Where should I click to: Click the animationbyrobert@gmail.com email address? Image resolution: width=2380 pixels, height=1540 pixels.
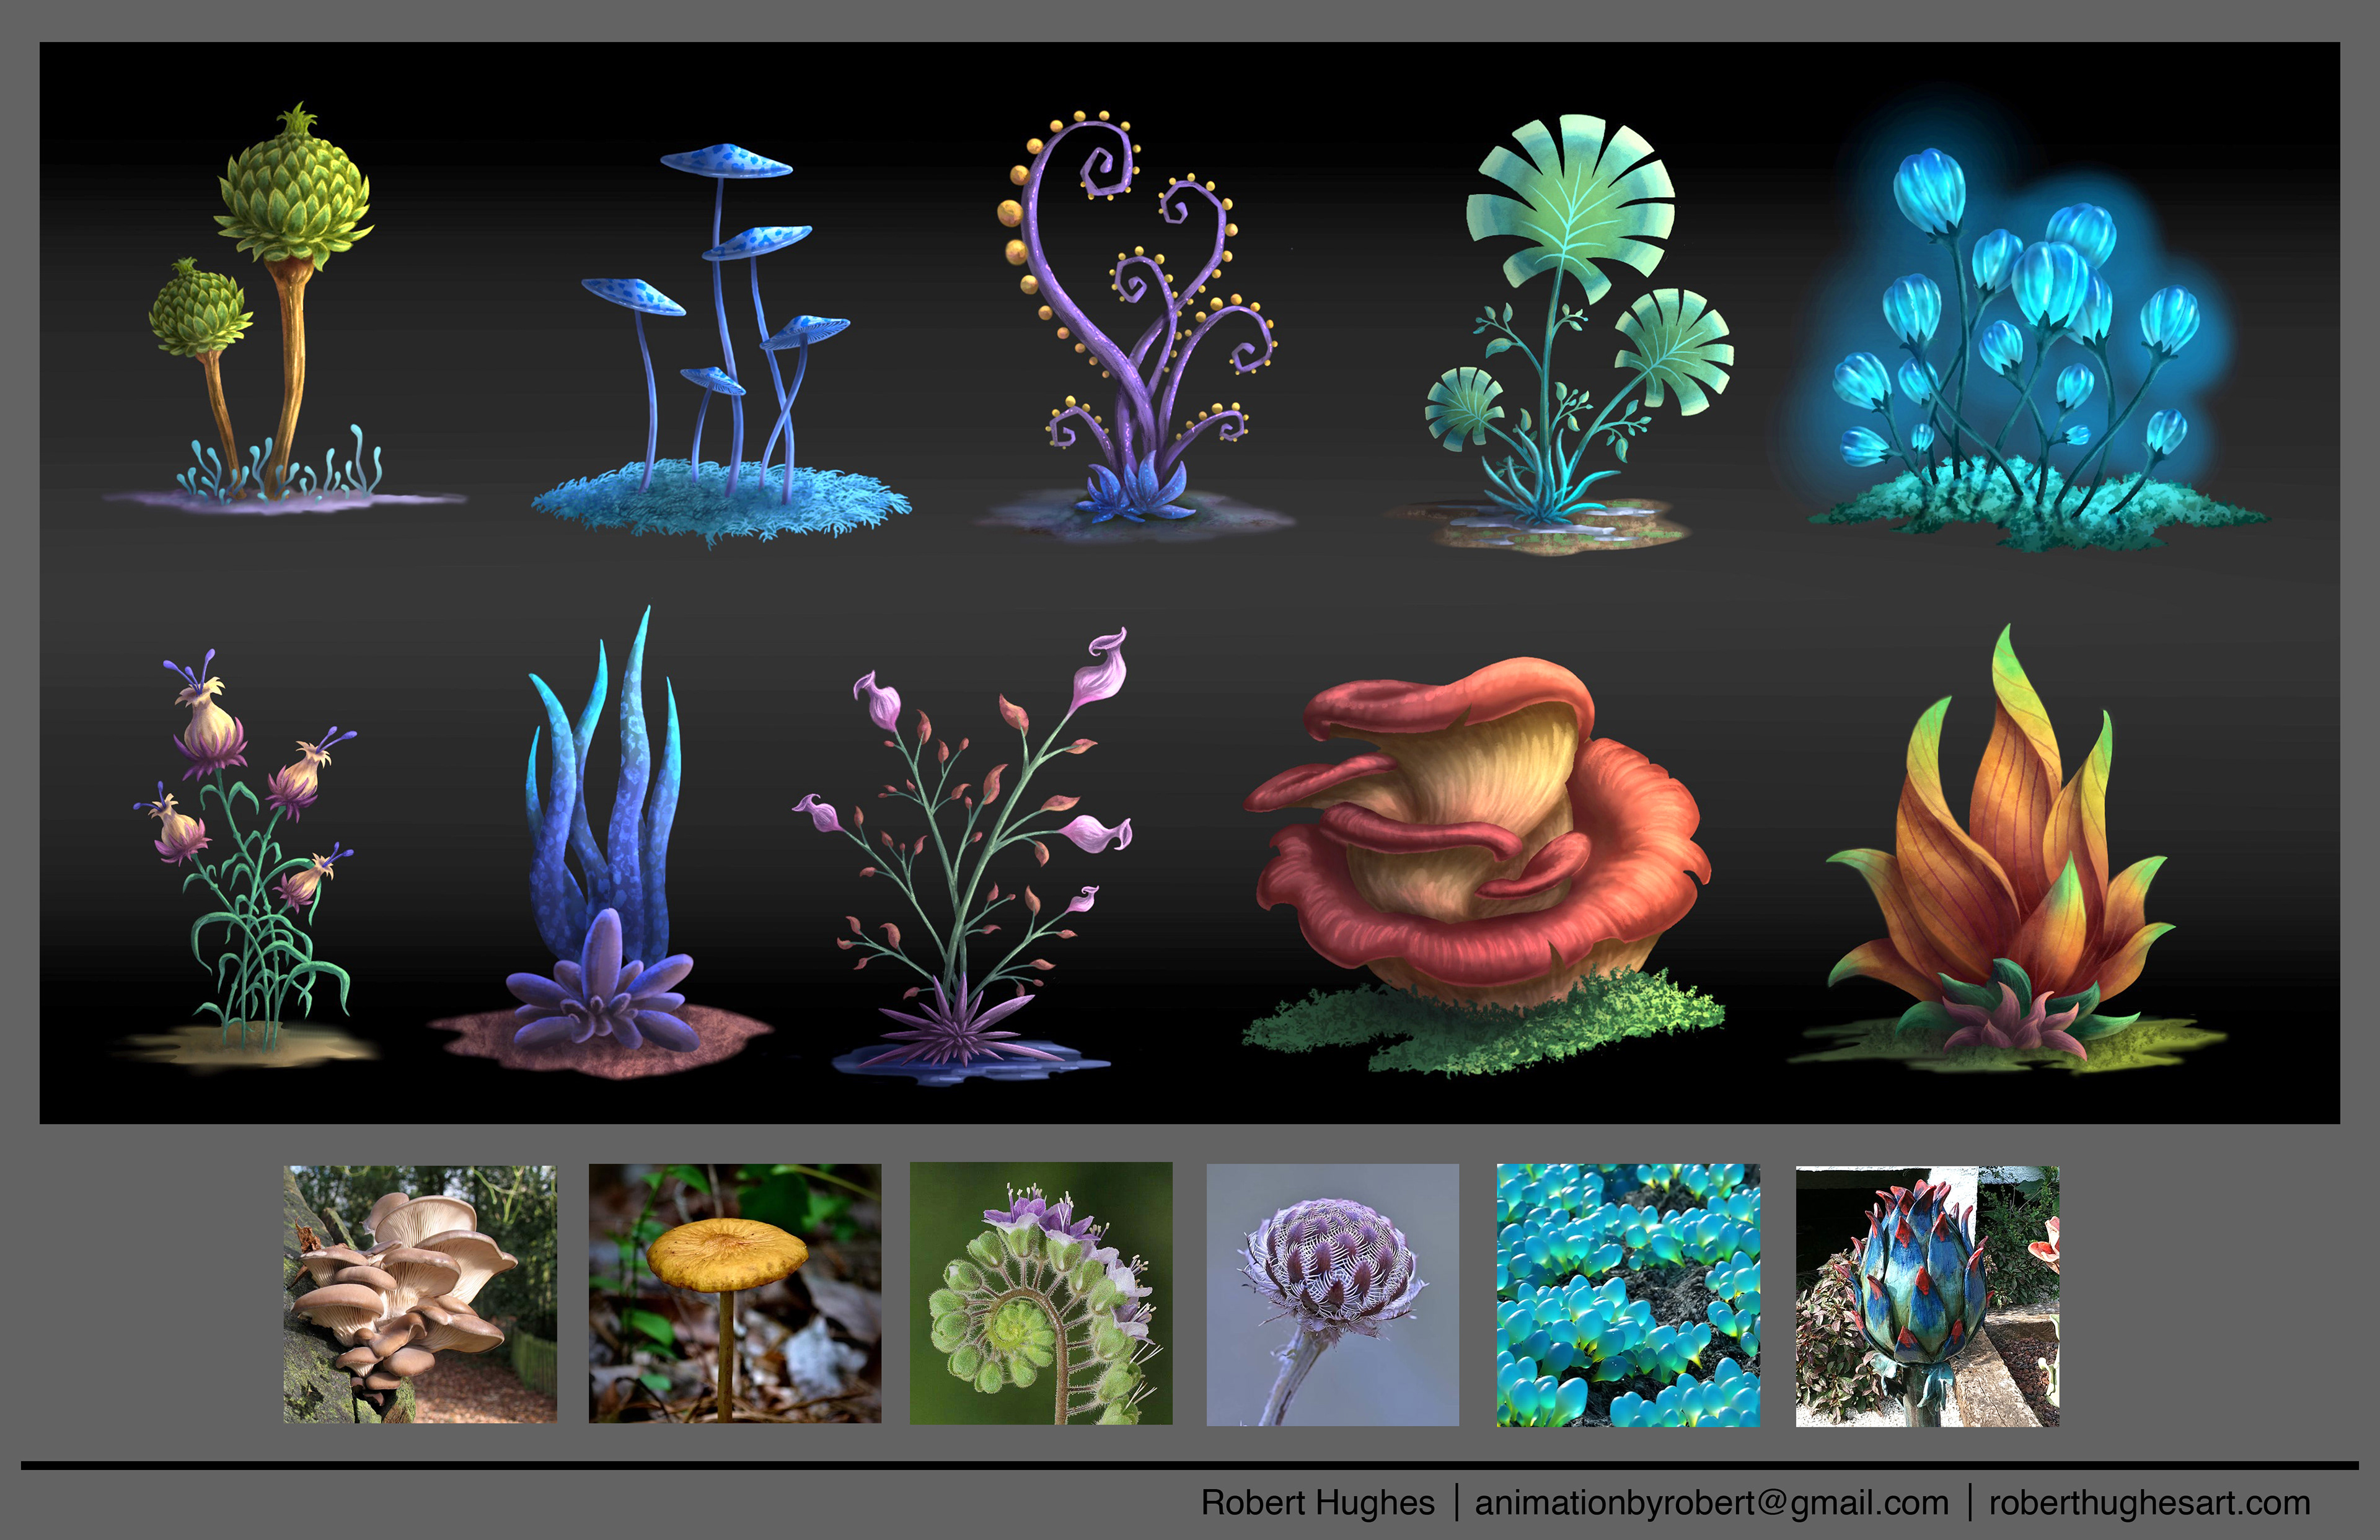1711,1503
